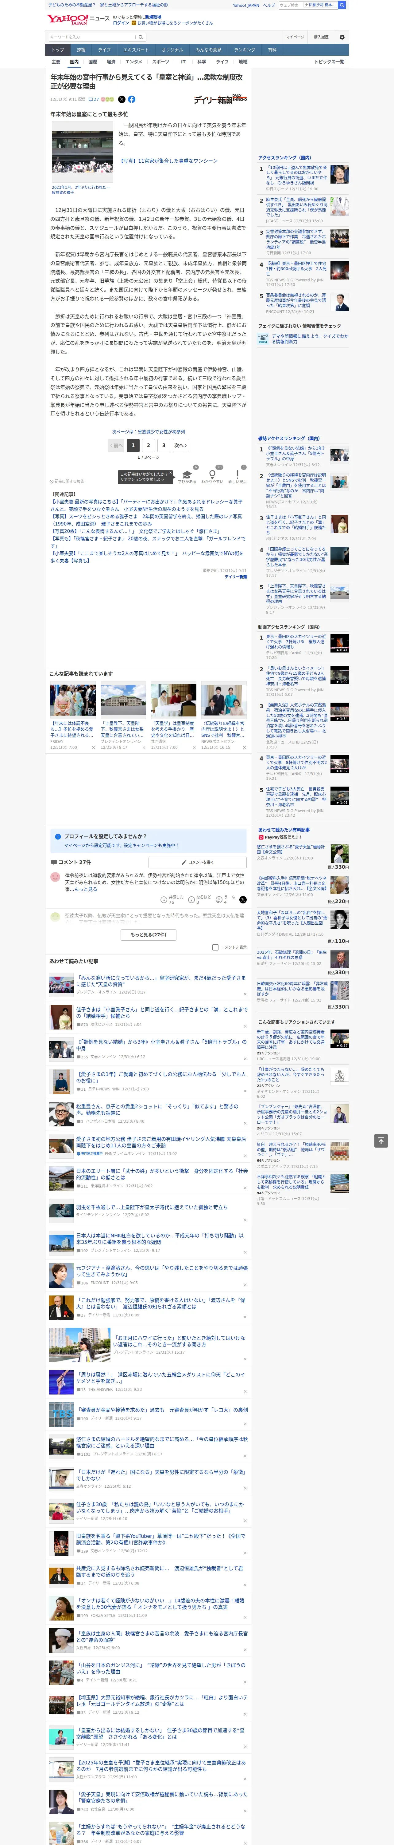Select the ライブ tab in main navigation
Viewport: 394px width, 1845px height.
[104, 50]
